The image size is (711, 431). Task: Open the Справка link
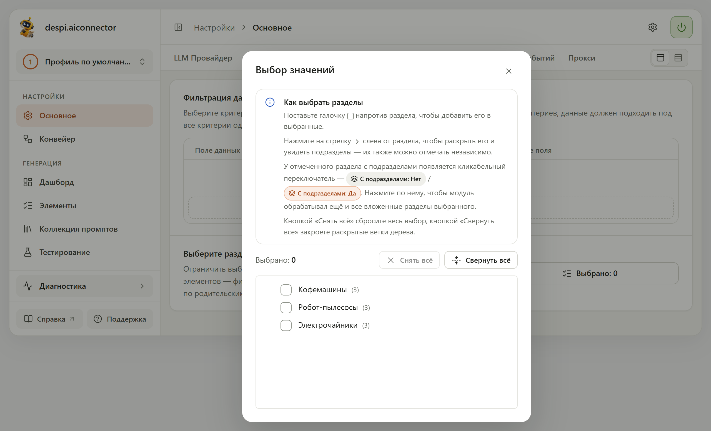click(x=50, y=319)
